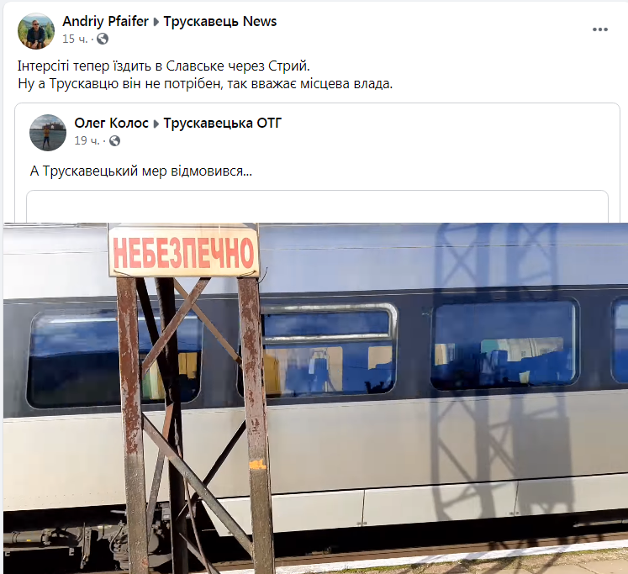Open Andriy Pfaifer's profile name link
This screenshot has height=574, width=628.
(105, 21)
